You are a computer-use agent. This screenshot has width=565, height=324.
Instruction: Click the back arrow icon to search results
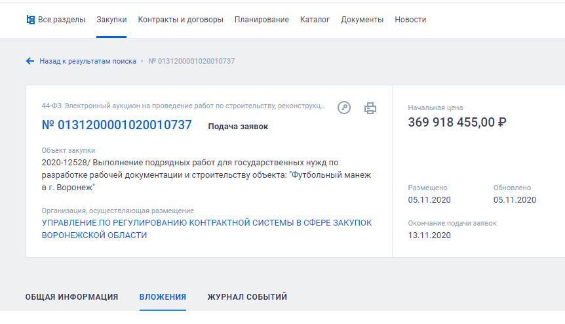(x=30, y=61)
